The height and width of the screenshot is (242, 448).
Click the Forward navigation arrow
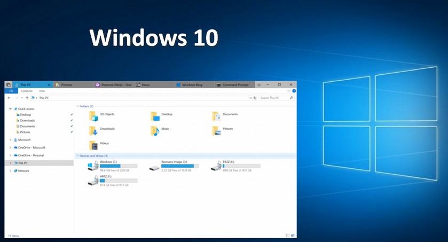tap(16, 98)
